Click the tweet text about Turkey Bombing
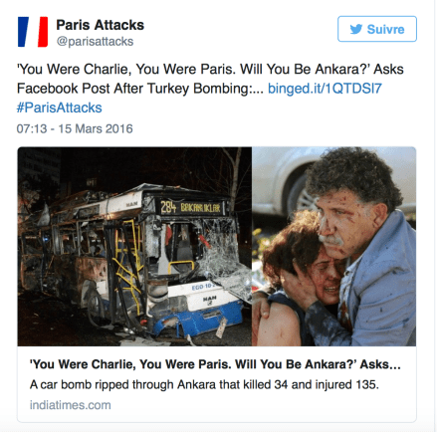The height and width of the screenshot is (432, 437). click(210, 79)
